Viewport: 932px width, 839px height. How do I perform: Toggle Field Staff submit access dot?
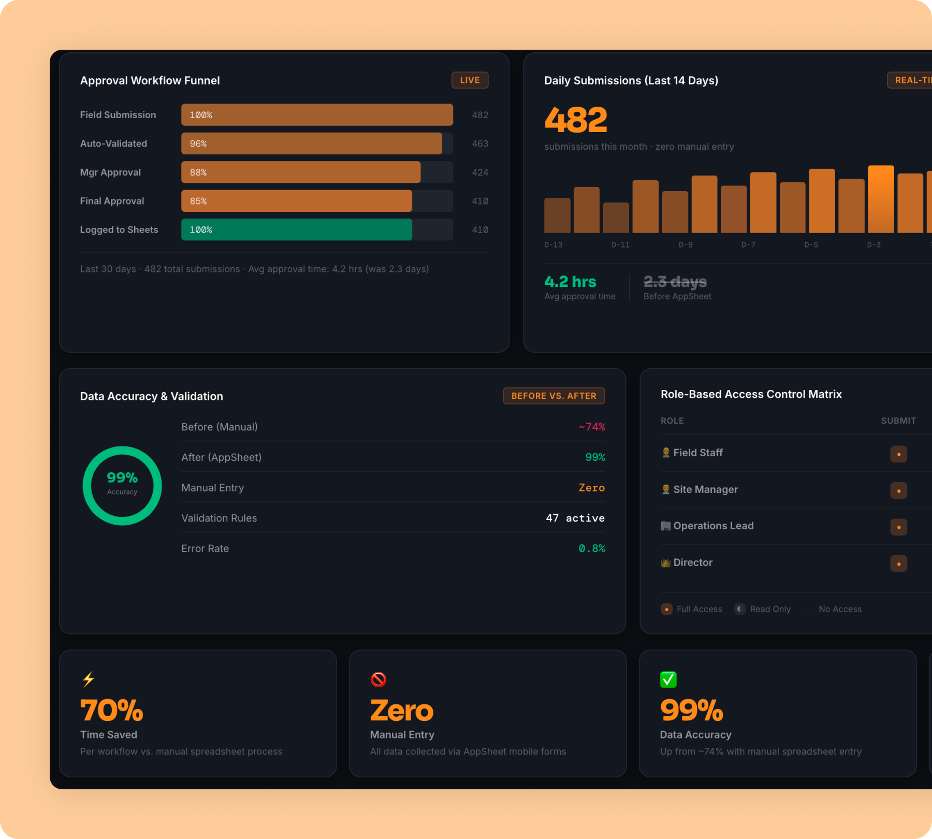click(899, 454)
